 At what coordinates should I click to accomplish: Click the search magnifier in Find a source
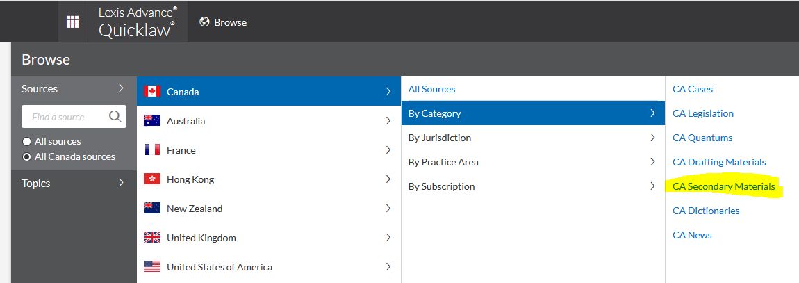pos(115,116)
